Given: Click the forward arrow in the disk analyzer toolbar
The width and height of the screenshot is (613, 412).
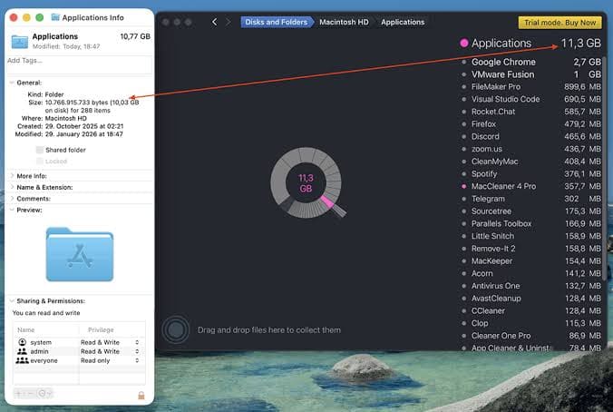Looking at the screenshot, I should point(229,22).
